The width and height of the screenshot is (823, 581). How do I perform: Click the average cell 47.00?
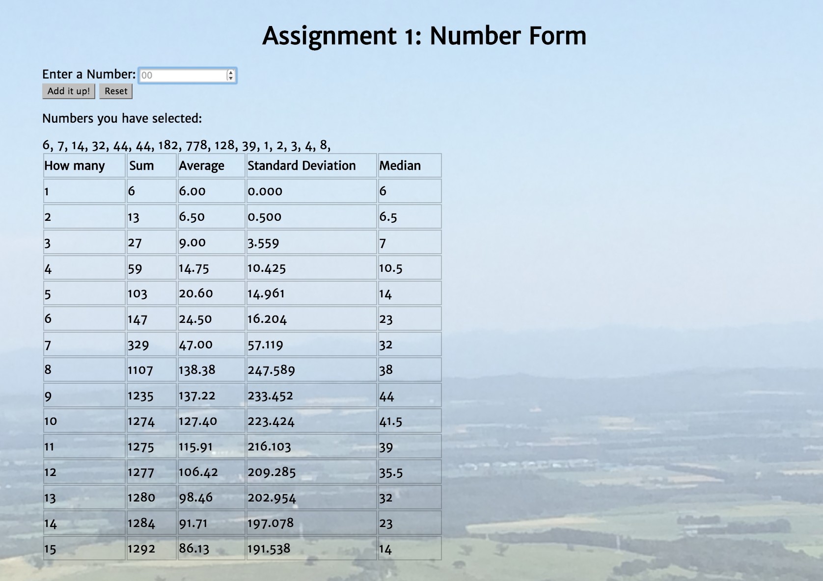coord(211,344)
